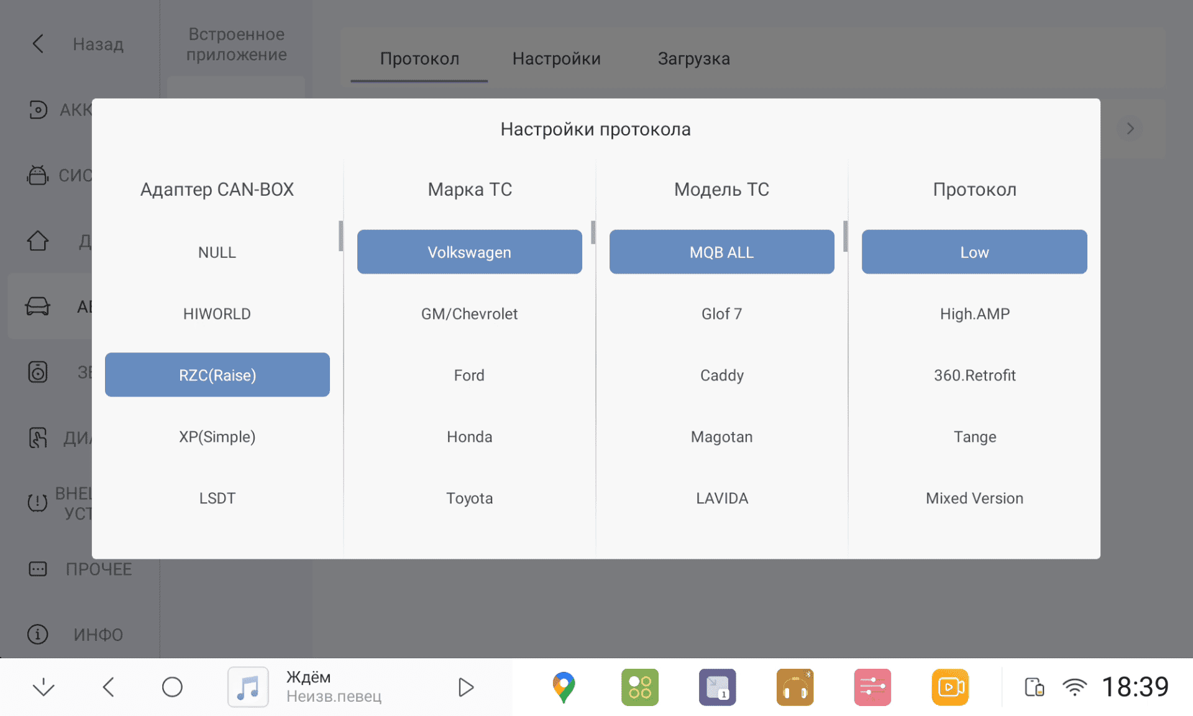
Task: Select RZC(Raise) adapter
Action: [217, 375]
